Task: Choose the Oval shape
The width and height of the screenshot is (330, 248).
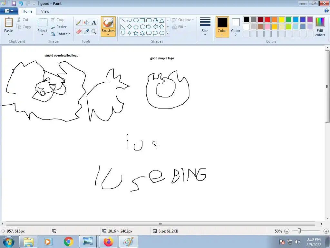Action: coord(136,20)
